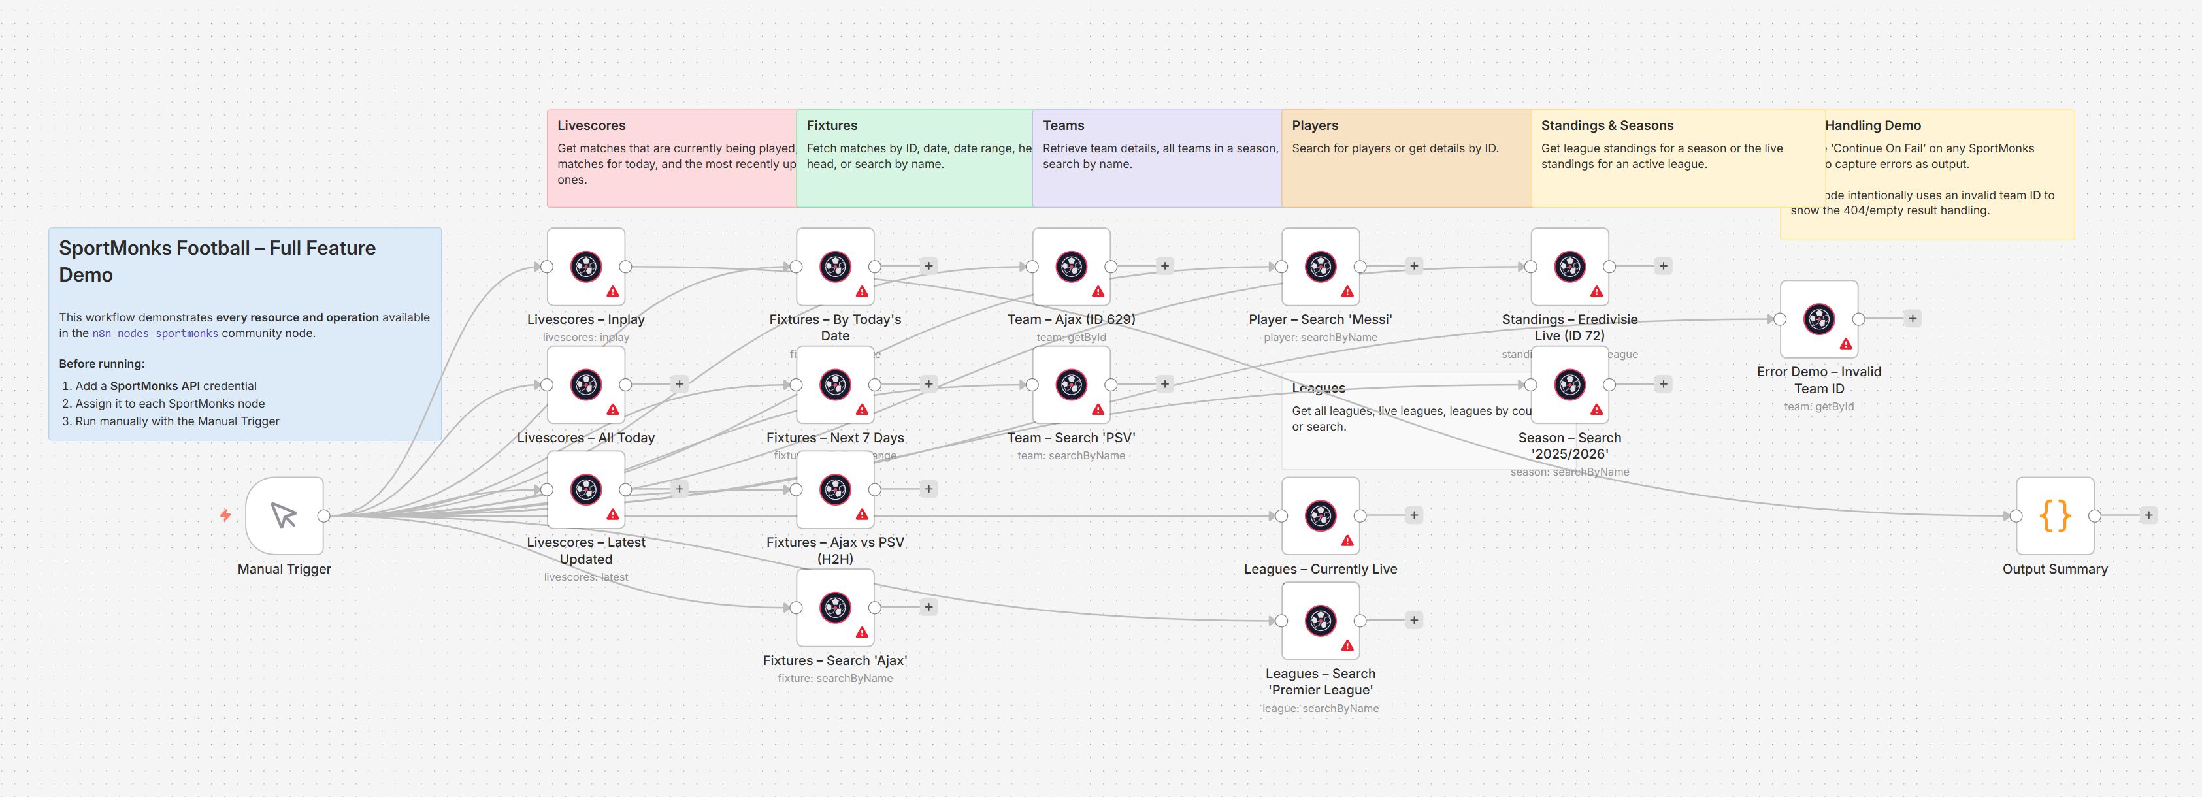Select the Teams purple sticky note

[x=1157, y=158]
